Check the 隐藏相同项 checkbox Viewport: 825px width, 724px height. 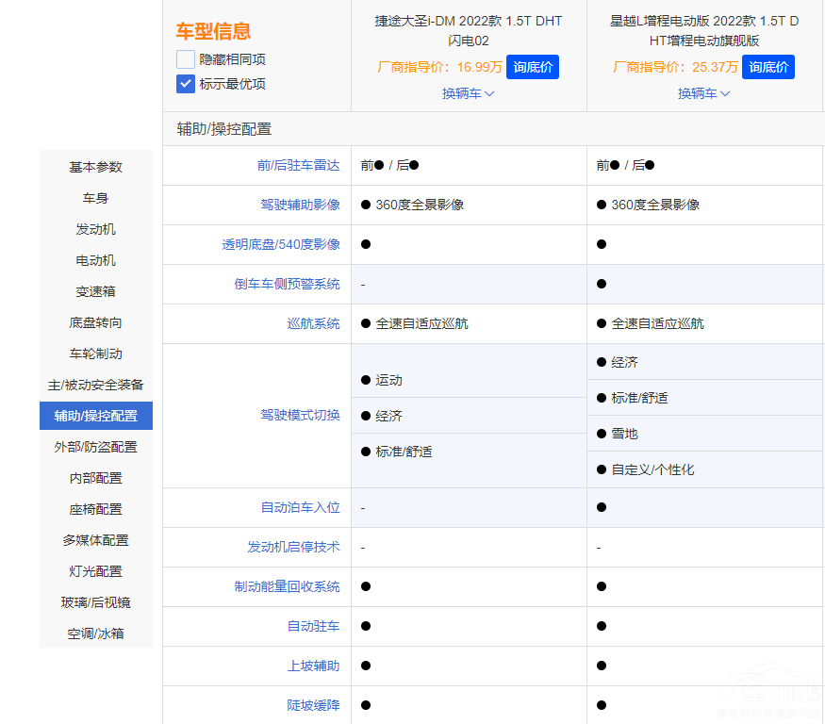(186, 59)
